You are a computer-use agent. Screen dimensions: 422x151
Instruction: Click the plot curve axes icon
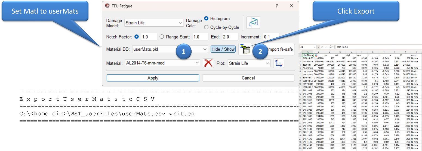[x=279, y=63]
